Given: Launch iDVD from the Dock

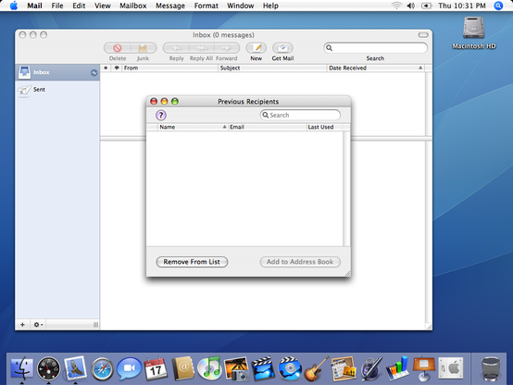Looking at the screenshot, I should [290, 368].
